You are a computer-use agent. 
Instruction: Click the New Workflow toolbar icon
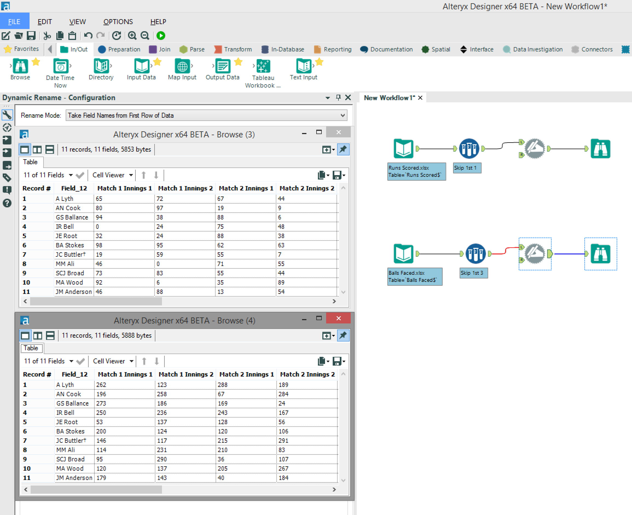pos(6,36)
